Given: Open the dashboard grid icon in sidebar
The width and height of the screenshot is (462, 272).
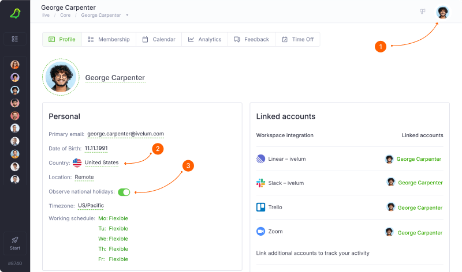Looking at the screenshot, I should (x=15, y=39).
